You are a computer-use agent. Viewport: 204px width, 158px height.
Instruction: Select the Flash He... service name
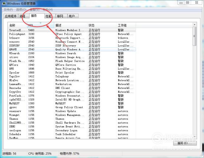17,61
